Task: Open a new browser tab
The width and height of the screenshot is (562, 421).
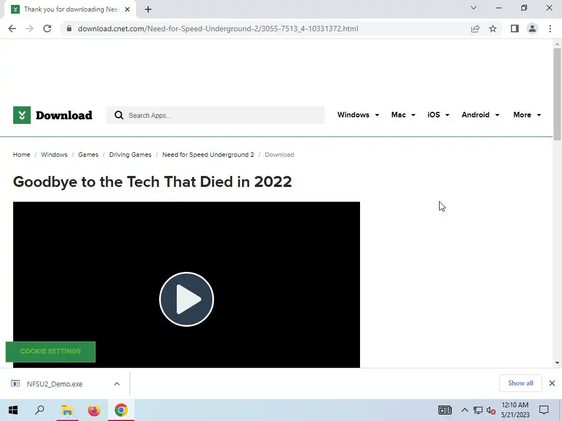Action: 148,9
